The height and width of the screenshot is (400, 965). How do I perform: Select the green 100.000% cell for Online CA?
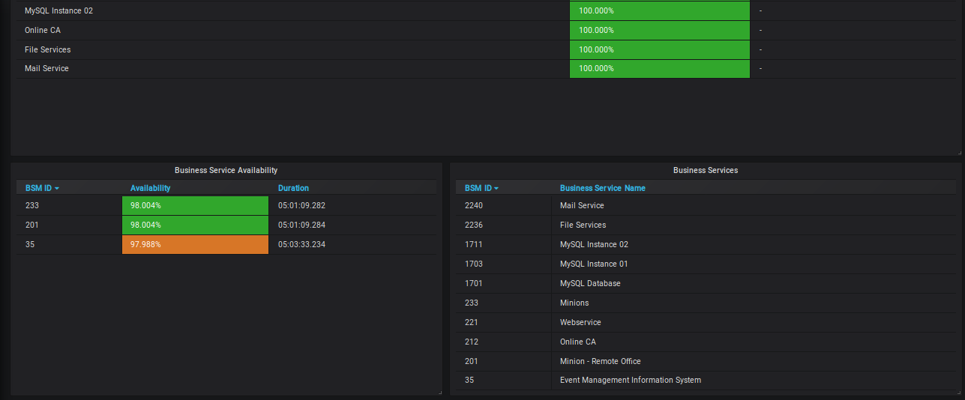click(x=659, y=30)
